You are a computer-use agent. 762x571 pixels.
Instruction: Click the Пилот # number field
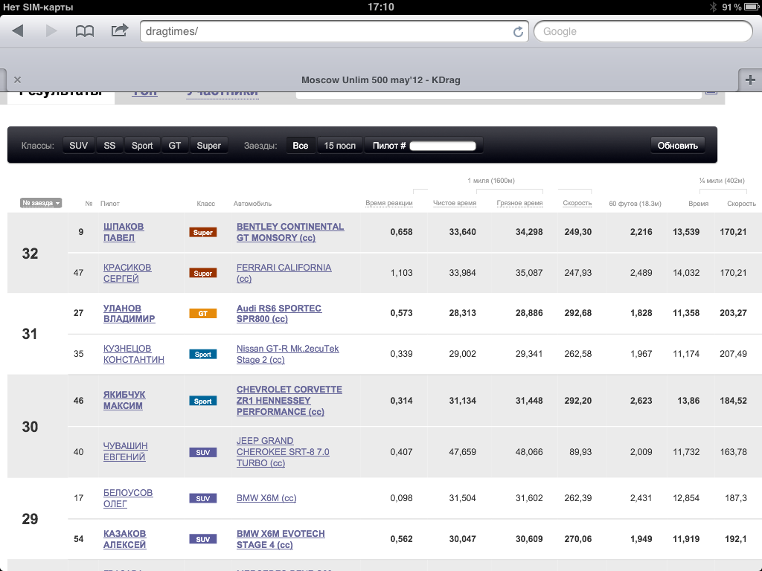tap(443, 146)
